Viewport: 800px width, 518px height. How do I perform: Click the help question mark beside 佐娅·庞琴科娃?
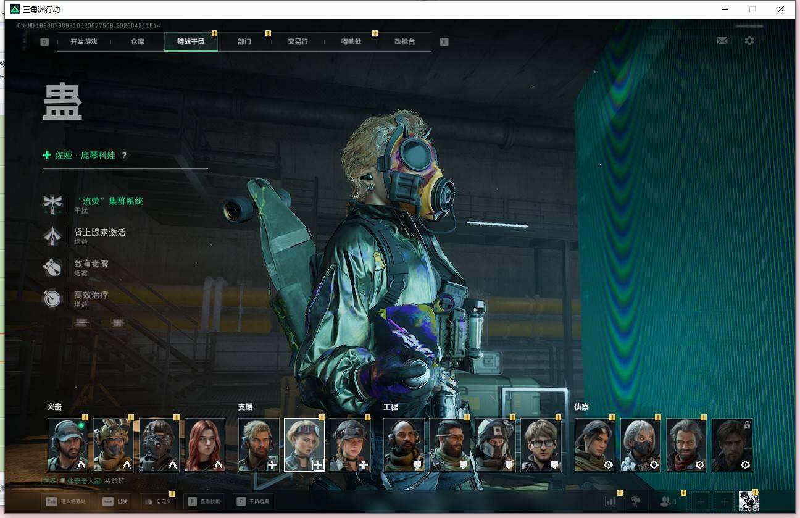(124, 156)
